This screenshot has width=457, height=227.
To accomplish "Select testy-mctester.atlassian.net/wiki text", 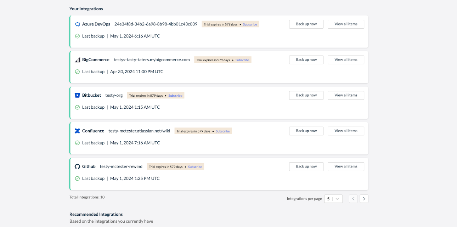I will tap(139, 131).
